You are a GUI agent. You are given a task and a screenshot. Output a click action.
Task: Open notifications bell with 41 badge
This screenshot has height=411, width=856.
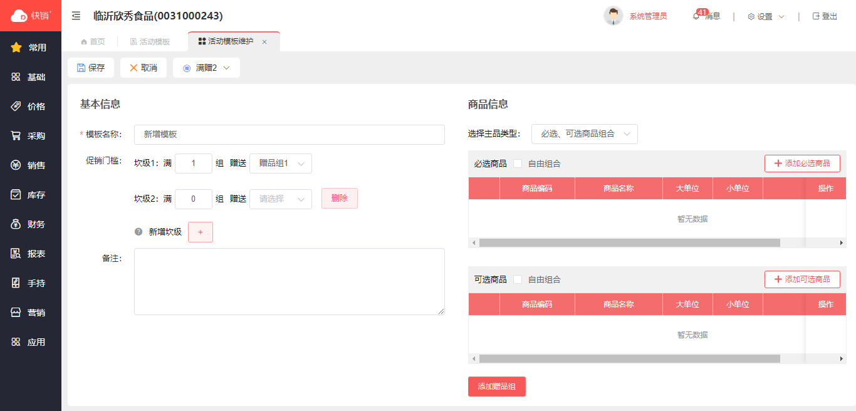(696, 16)
